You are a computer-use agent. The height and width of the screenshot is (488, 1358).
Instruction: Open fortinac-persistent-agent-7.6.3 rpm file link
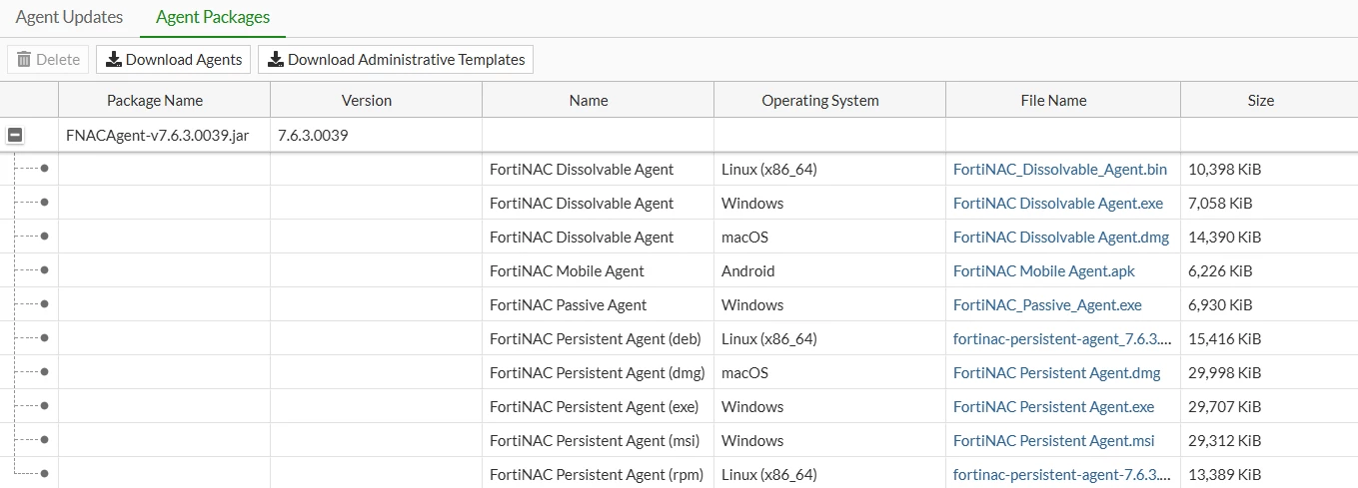coord(1062,474)
